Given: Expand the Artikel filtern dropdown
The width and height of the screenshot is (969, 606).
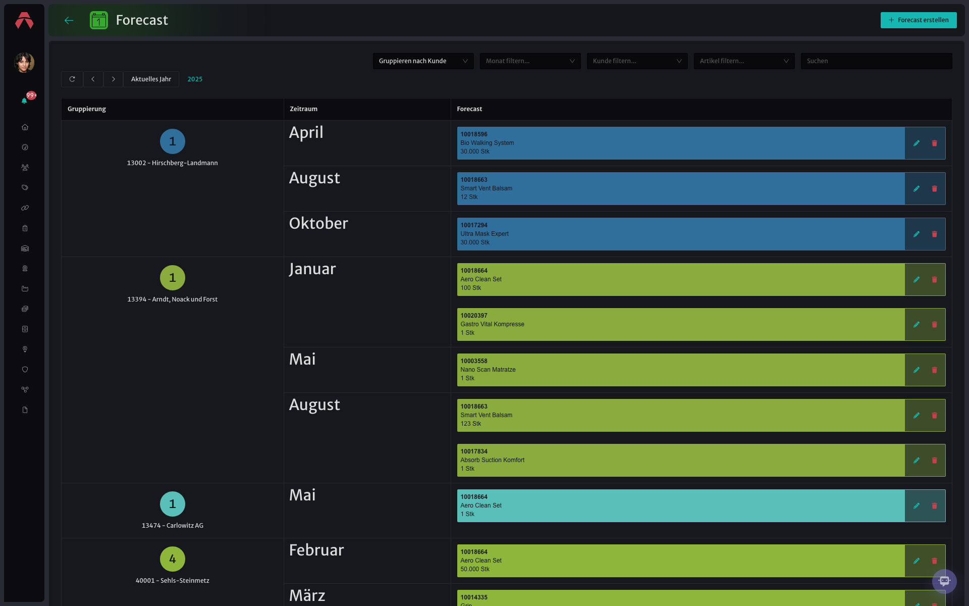Looking at the screenshot, I should (x=744, y=61).
